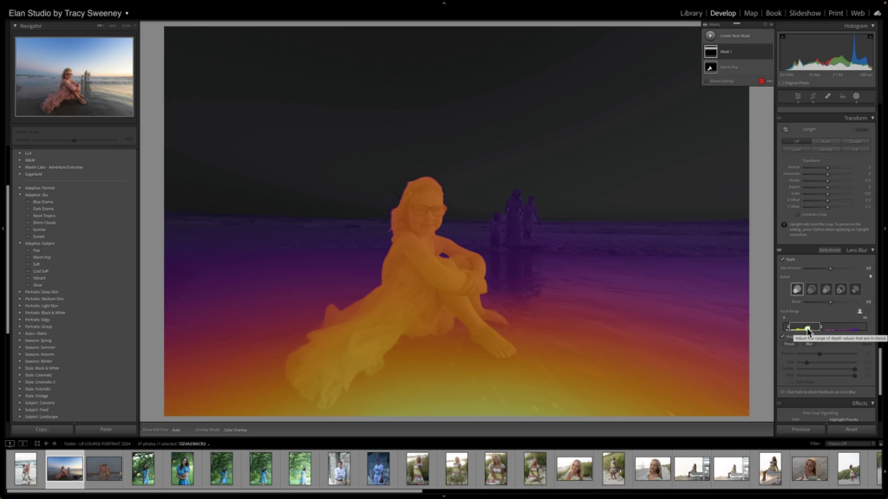The image size is (888, 499).
Task: Collapse the Transform panel
Action: 872,118
